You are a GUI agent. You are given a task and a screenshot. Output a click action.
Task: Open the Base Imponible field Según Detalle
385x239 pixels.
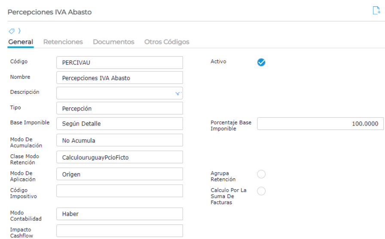[119, 123]
